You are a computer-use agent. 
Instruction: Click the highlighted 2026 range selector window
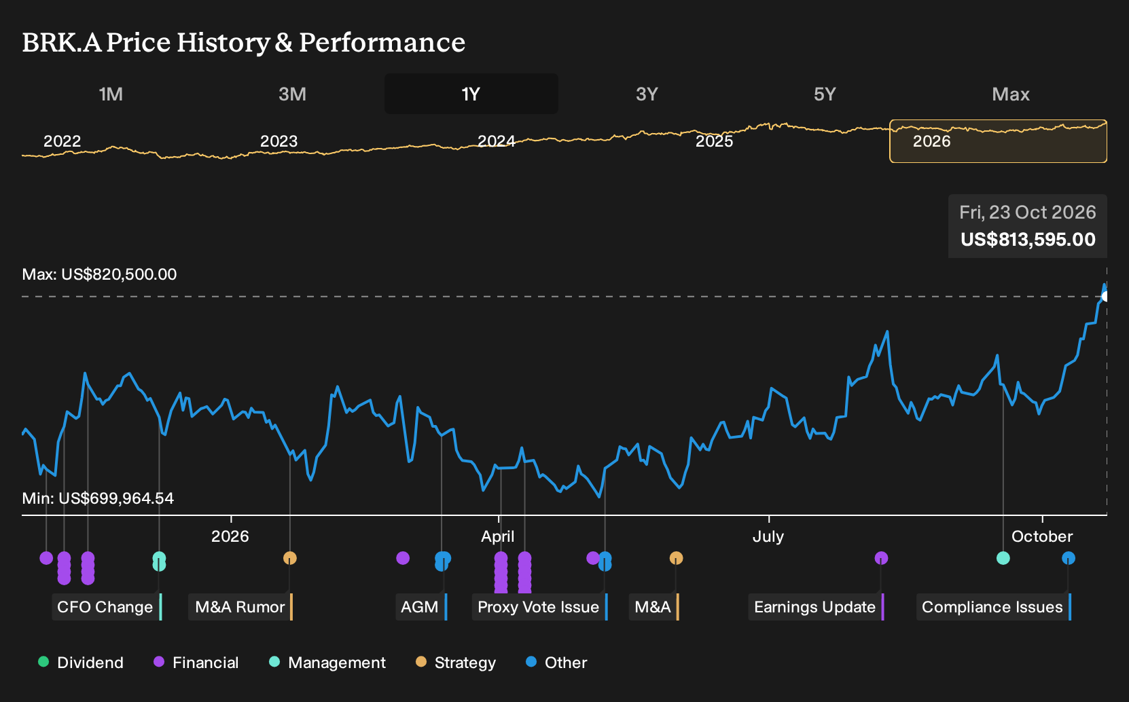pos(998,141)
